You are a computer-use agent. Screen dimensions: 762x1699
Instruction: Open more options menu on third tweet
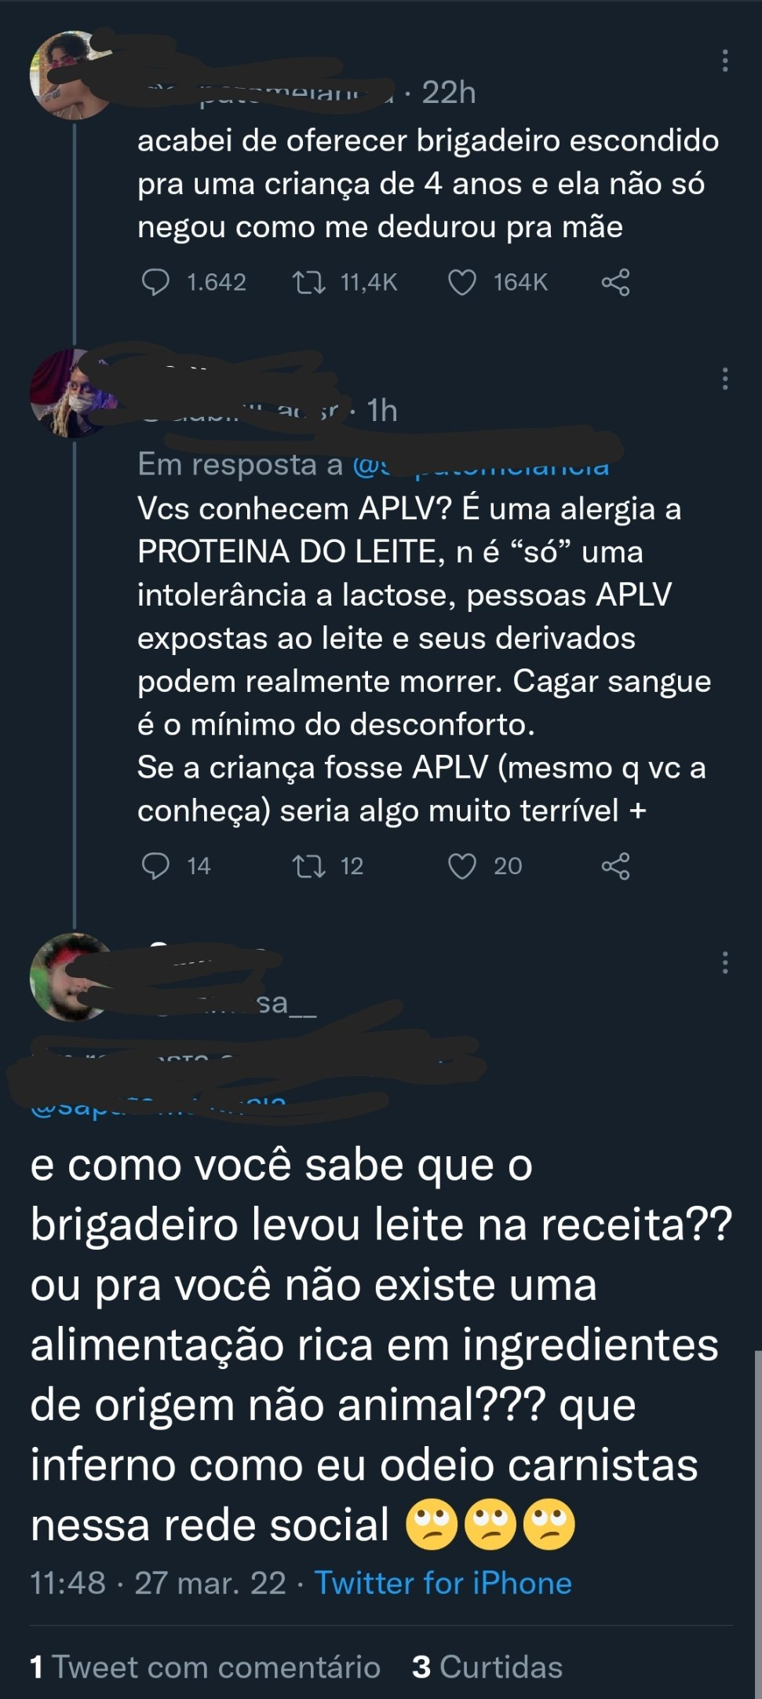click(x=725, y=962)
